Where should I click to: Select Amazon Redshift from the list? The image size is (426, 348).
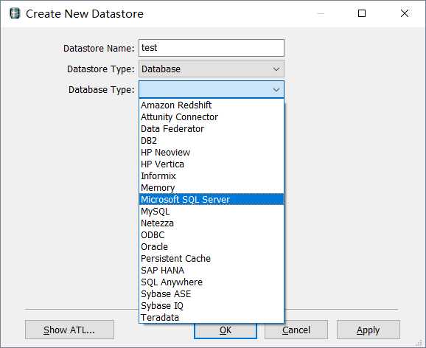click(x=212, y=105)
